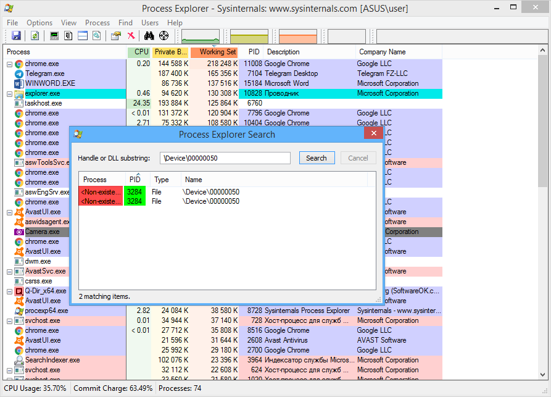Click the "Commit Charge: 63.49%" status text
Screen dimensions: 551x397
(x=113, y=388)
